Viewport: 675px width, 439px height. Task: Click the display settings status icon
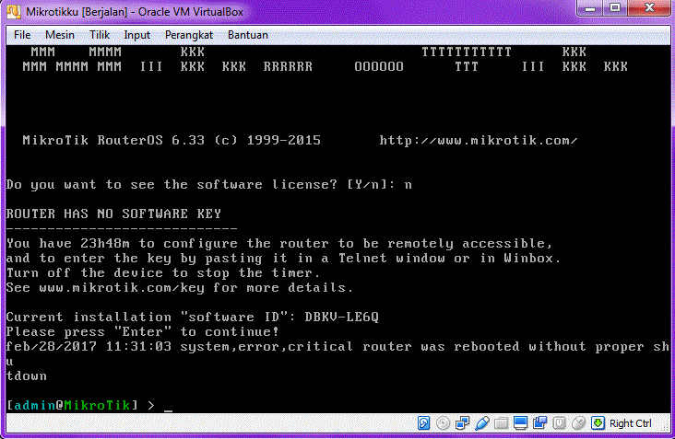[520, 423]
